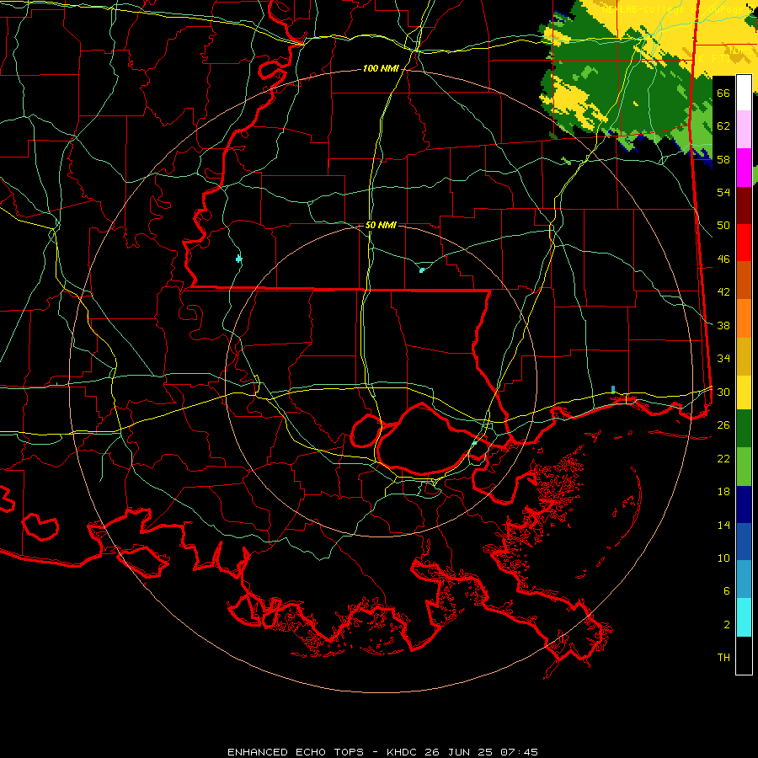
Task: Click legend value '6'
Action: [x=726, y=591]
